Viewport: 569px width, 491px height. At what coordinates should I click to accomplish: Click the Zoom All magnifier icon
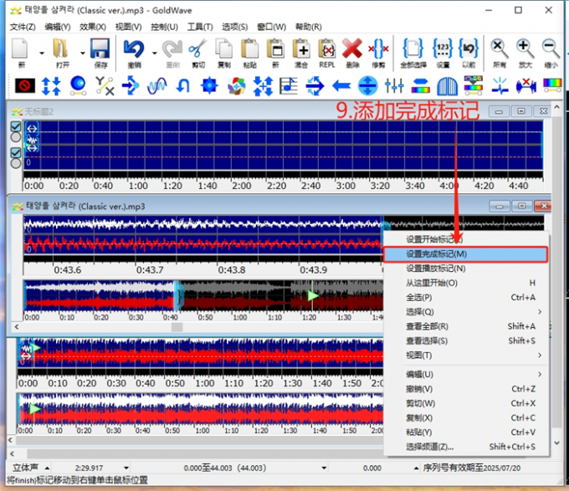[x=500, y=49]
